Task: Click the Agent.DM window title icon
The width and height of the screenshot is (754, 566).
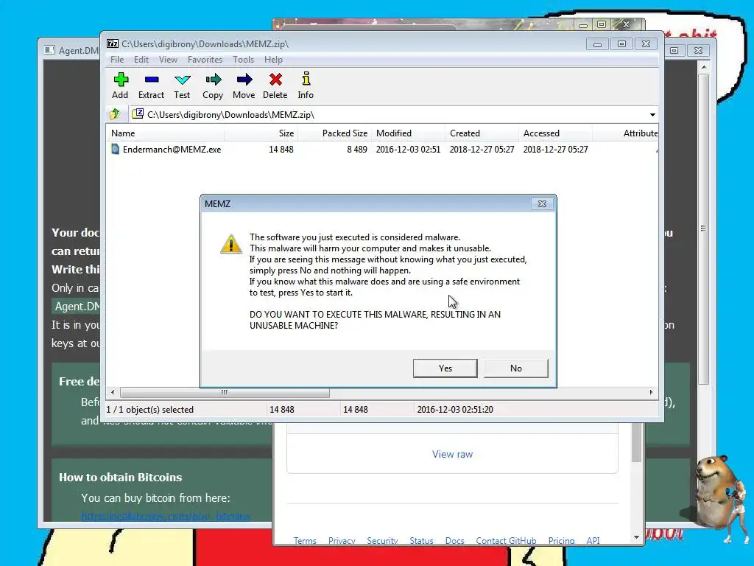Action: pyautogui.click(x=49, y=50)
